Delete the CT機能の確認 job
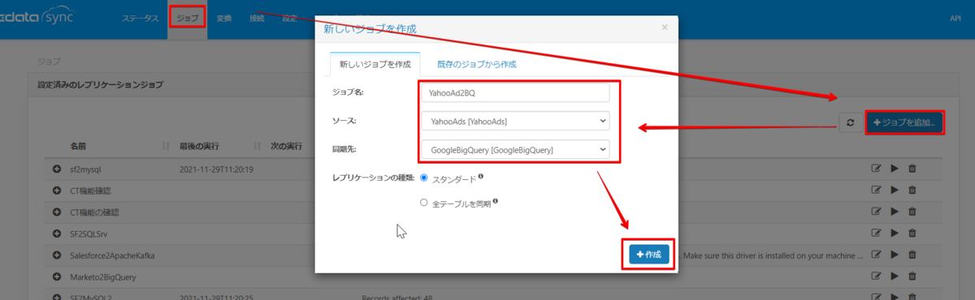 pos(912,212)
